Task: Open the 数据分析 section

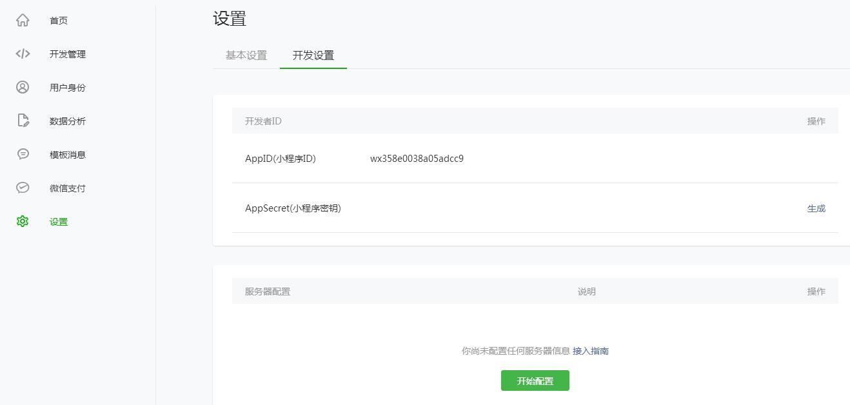Action: [68, 121]
